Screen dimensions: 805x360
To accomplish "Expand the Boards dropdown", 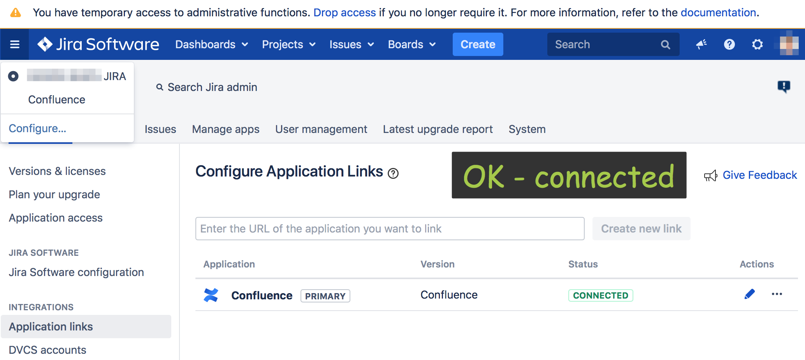I will pyautogui.click(x=412, y=44).
